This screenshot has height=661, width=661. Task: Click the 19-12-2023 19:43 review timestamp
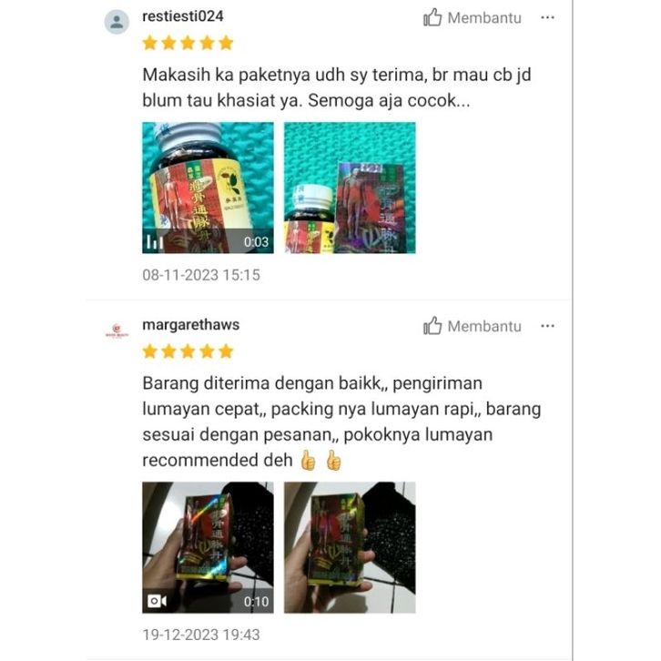click(201, 635)
